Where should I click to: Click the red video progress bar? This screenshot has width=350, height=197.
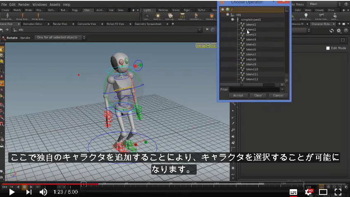coord(50,184)
